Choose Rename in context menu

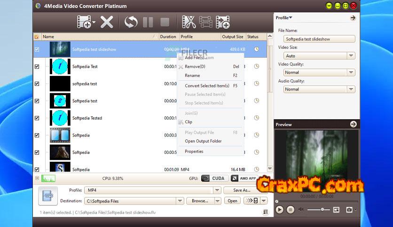point(211,76)
